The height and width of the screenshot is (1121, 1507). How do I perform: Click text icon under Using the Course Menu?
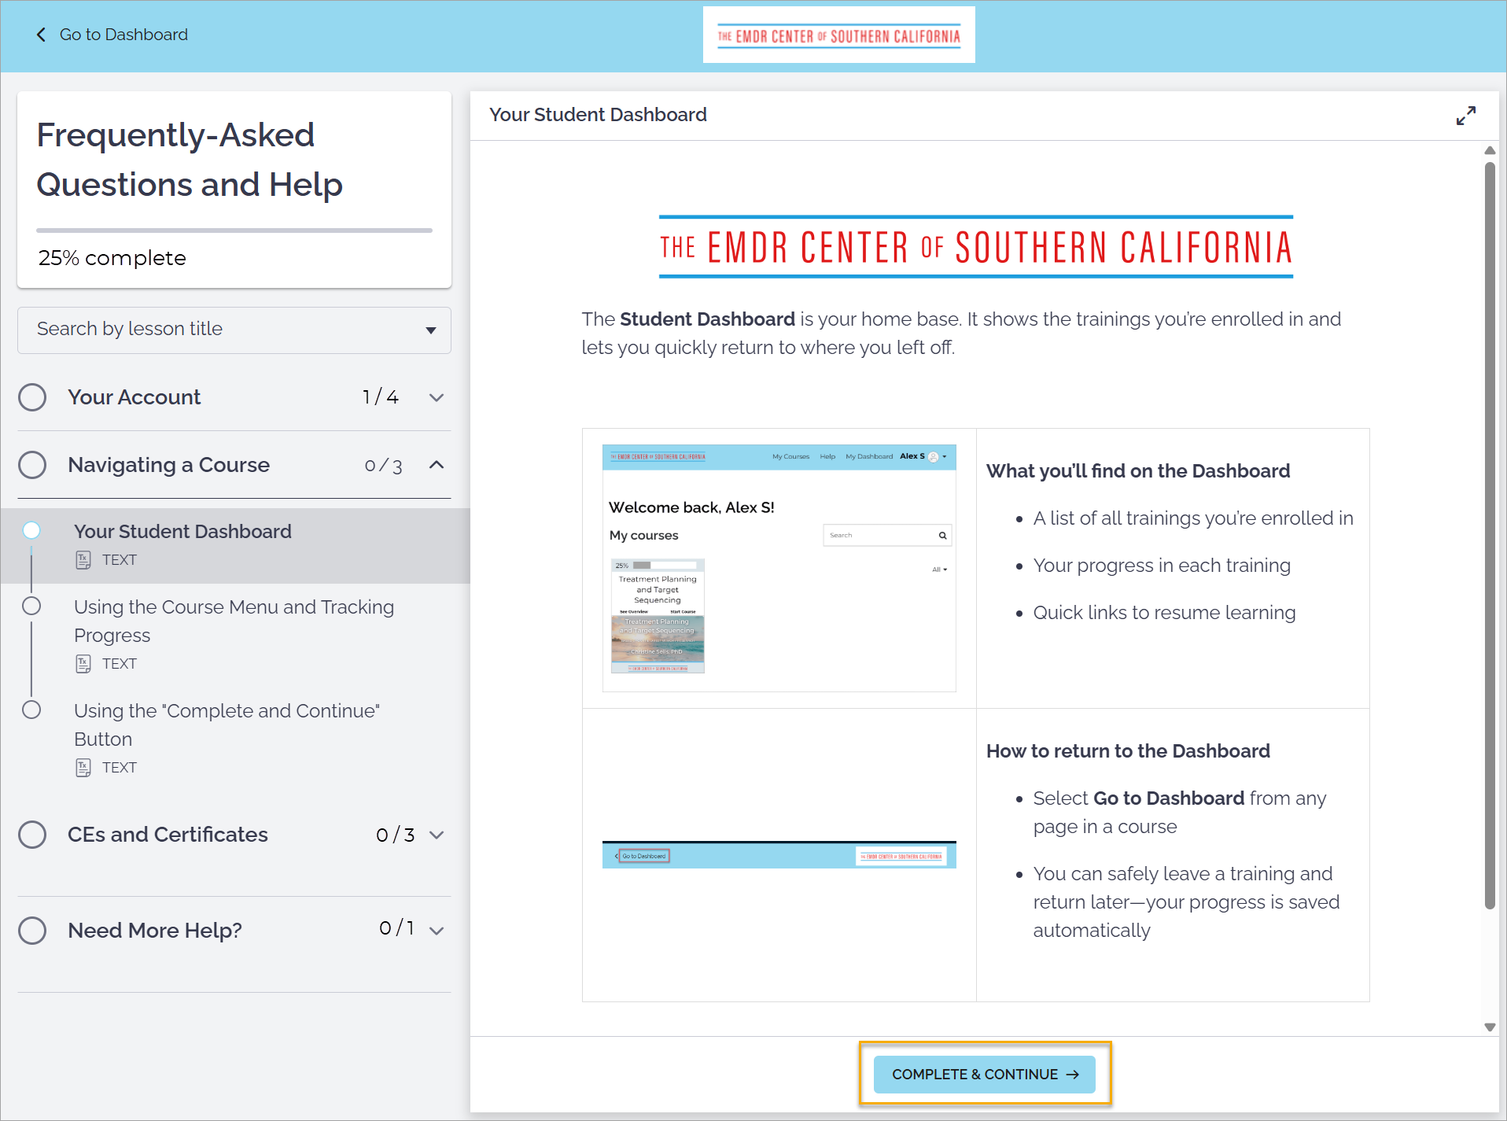83,664
